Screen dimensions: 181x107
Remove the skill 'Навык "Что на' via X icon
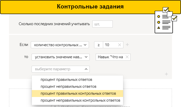click(127, 57)
